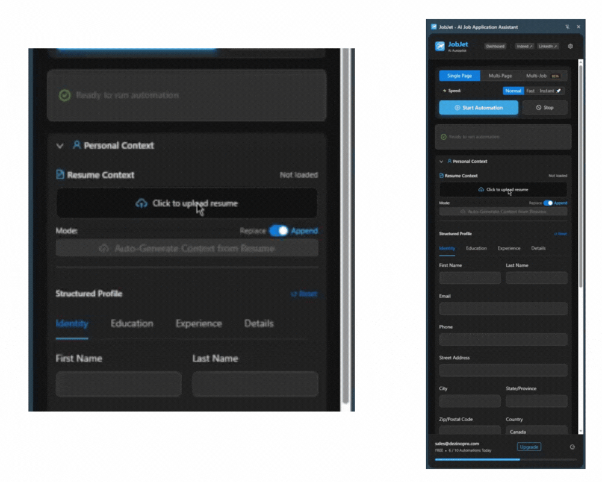The width and height of the screenshot is (602, 482).
Task: Switch to the Multi-Page tab
Action: [x=500, y=76]
